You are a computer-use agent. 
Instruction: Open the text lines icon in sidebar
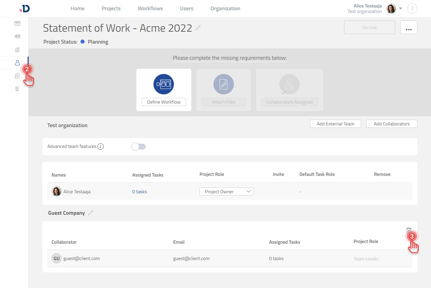point(17,89)
